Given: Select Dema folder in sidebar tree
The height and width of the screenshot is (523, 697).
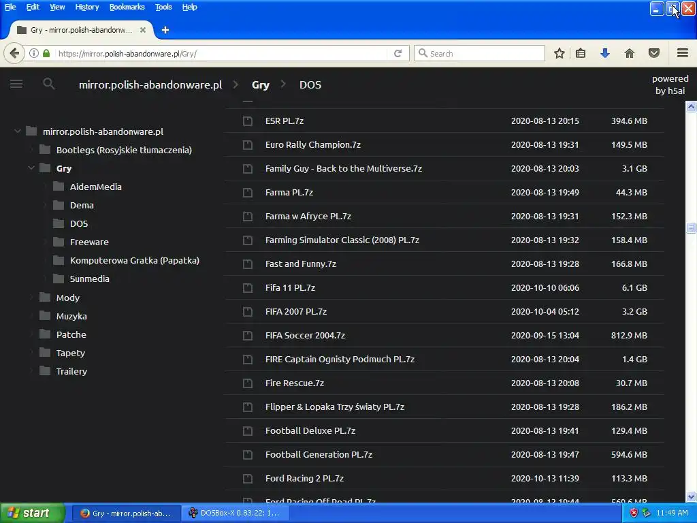Looking at the screenshot, I should pos(82,205).
